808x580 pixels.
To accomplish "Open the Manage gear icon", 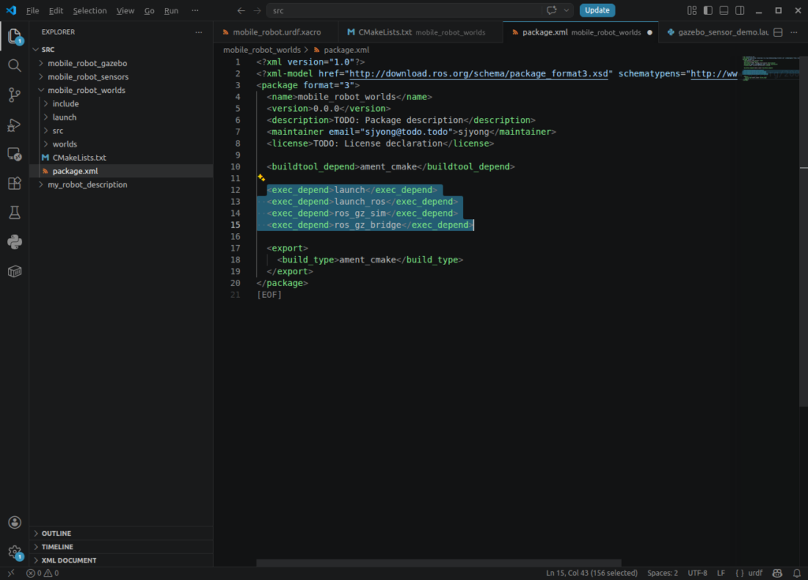I will 14,552.
